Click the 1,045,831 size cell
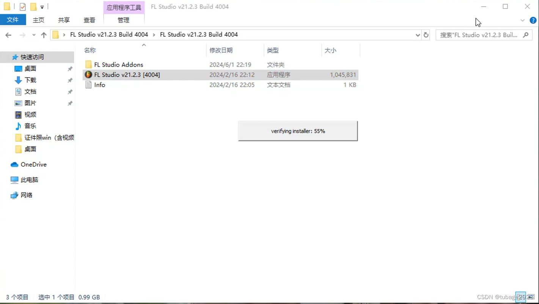This screenshot has width=539, height=304. click(343, 75)
